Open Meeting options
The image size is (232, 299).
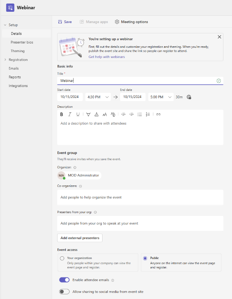pos(131,22)
